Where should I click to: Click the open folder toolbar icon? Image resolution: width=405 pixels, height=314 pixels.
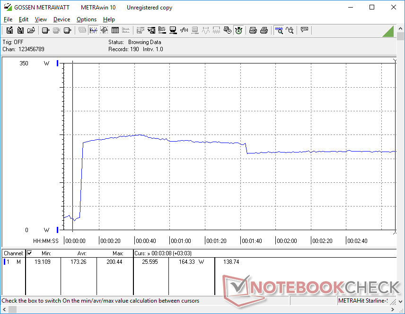tap(31, 30)
